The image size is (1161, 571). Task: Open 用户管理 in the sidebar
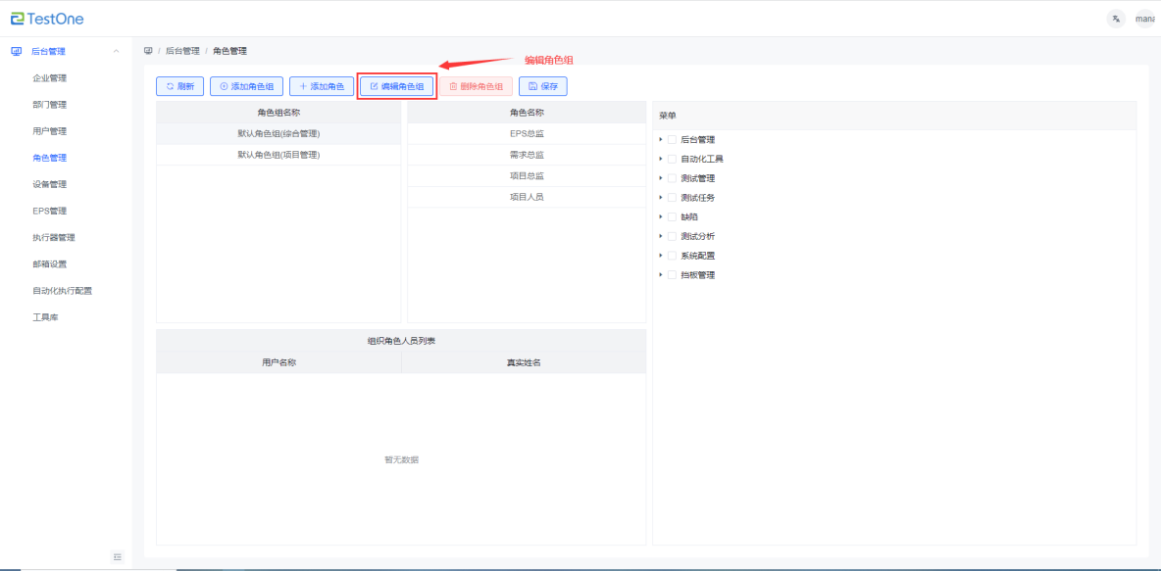49,131
